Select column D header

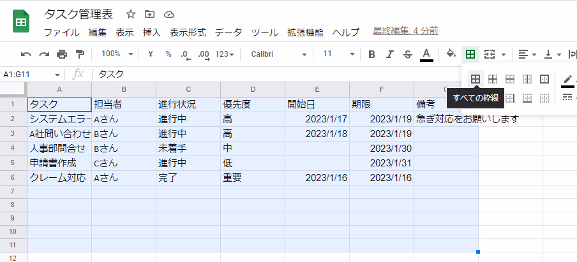[253, 89]
